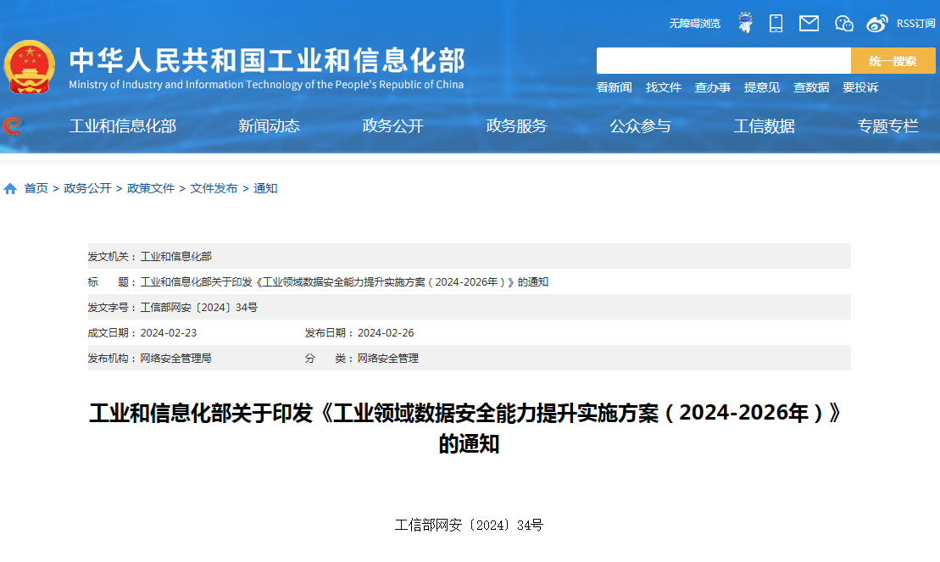The width and height of the screenshot is (940, 562).
Task: Open the accessibility robot assistant icon
Action: 745,23
